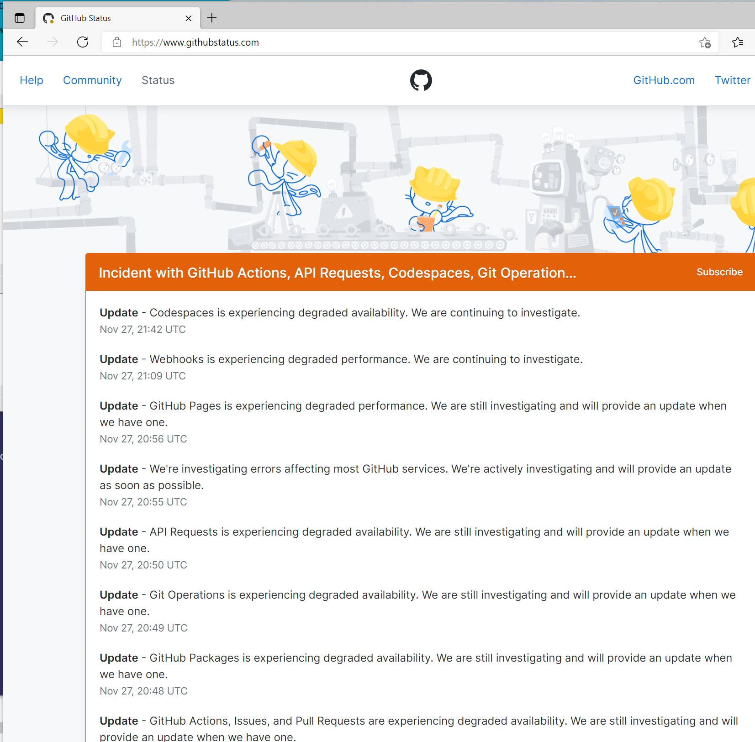
Task: Click the 'Nov 27, 20:56 UTC' timestamp
Action: [x=143, y=439]
